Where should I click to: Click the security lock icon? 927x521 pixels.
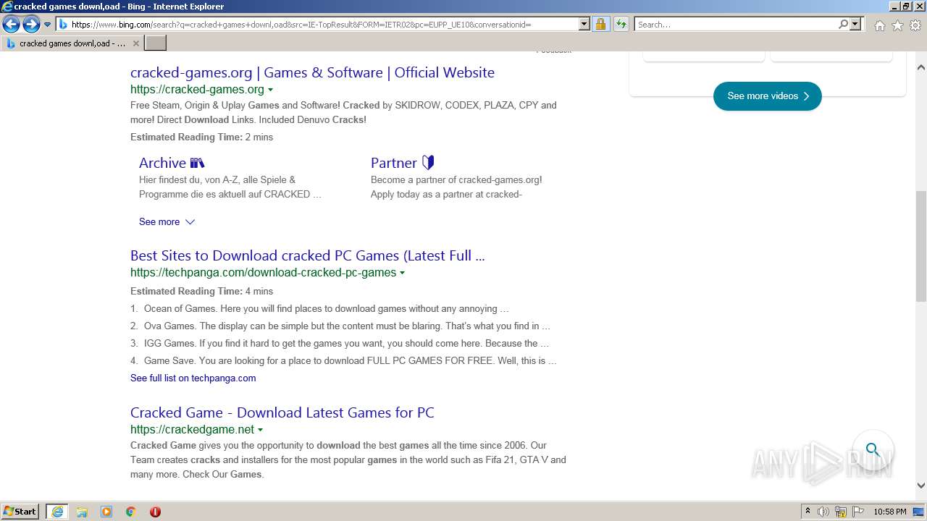click(x=600, y=25)
